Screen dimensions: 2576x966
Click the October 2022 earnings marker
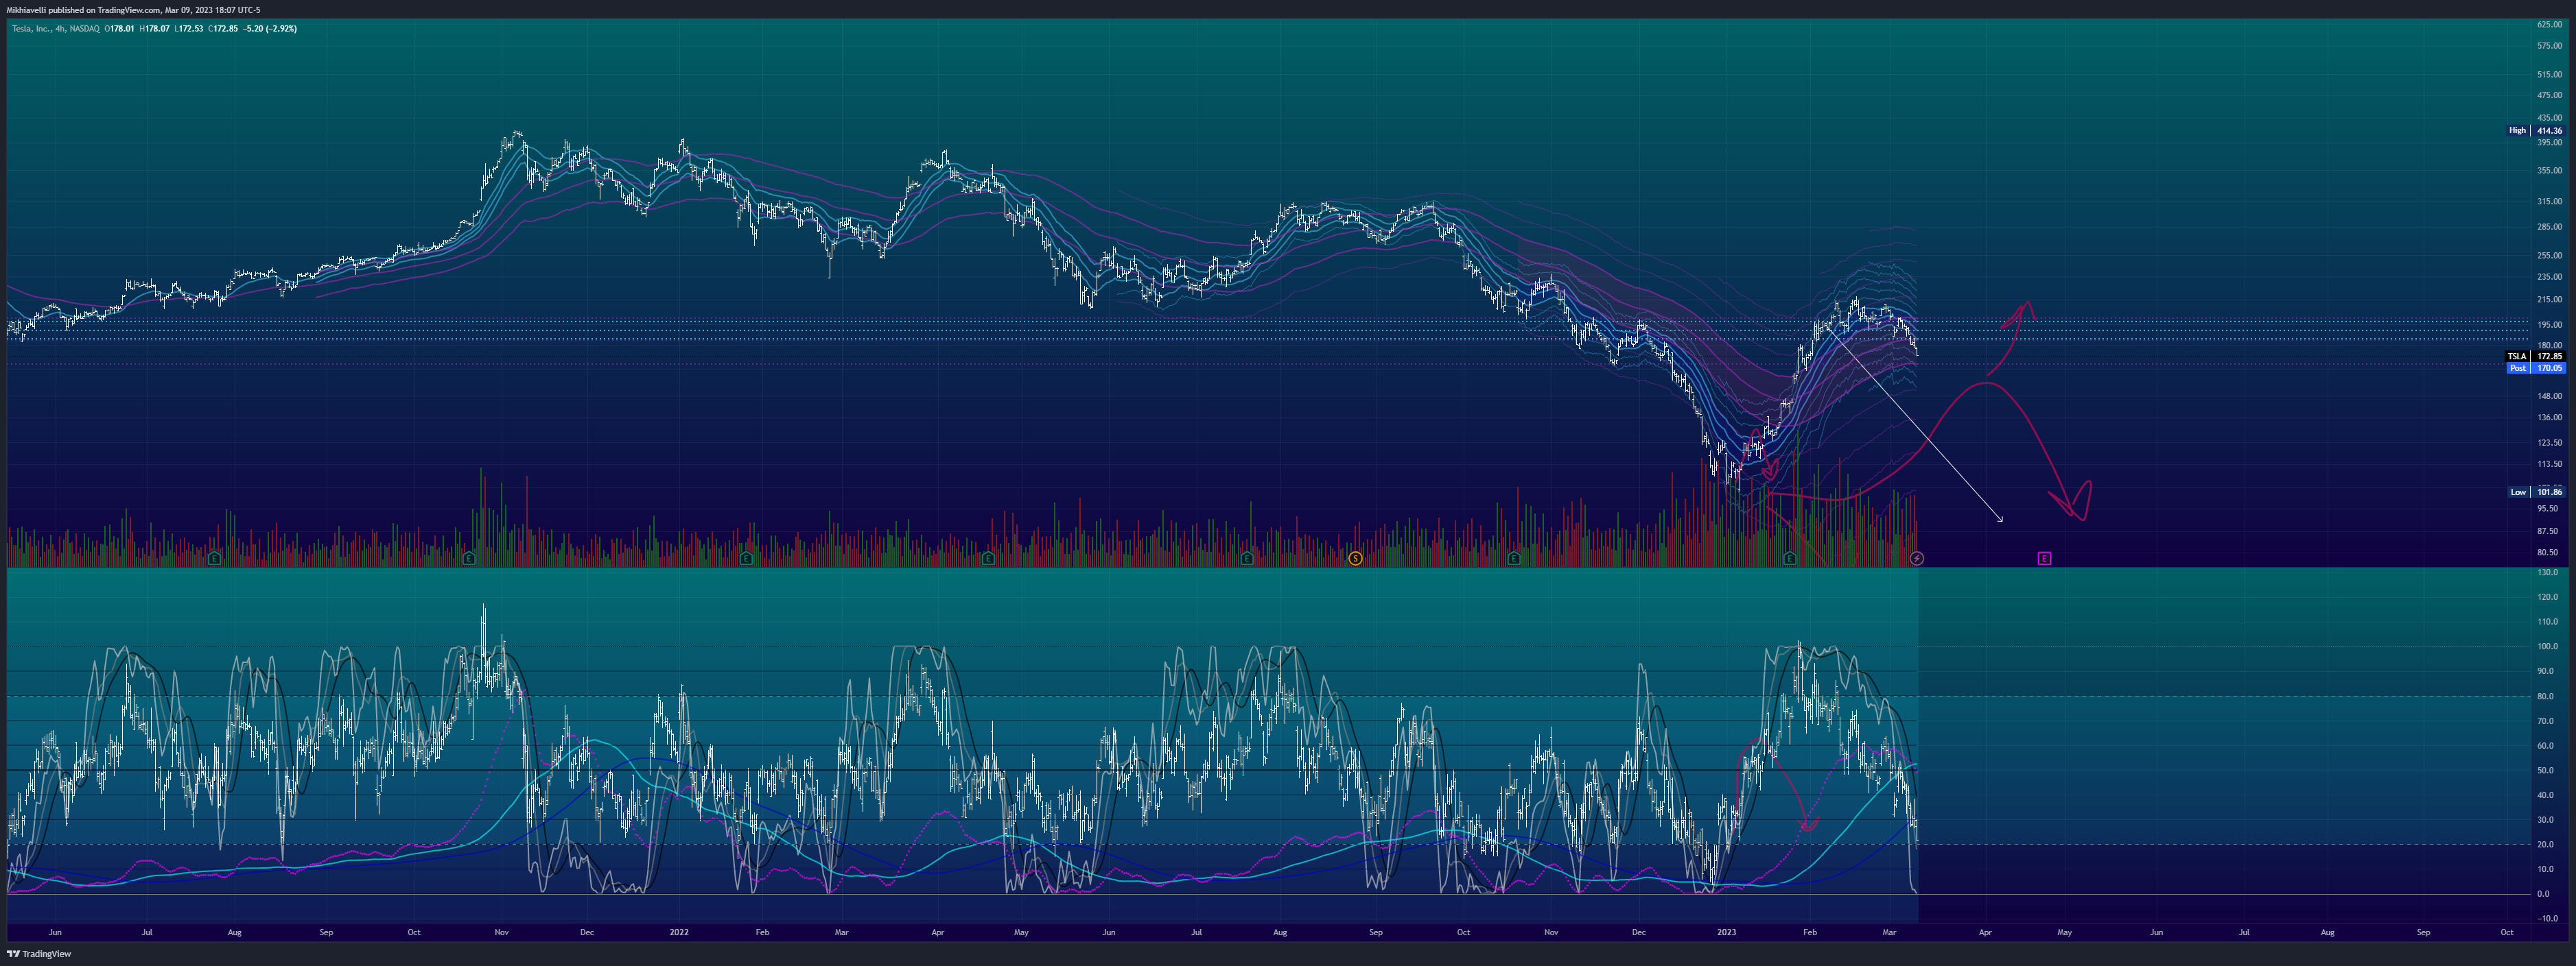[x=1513, y=559]
